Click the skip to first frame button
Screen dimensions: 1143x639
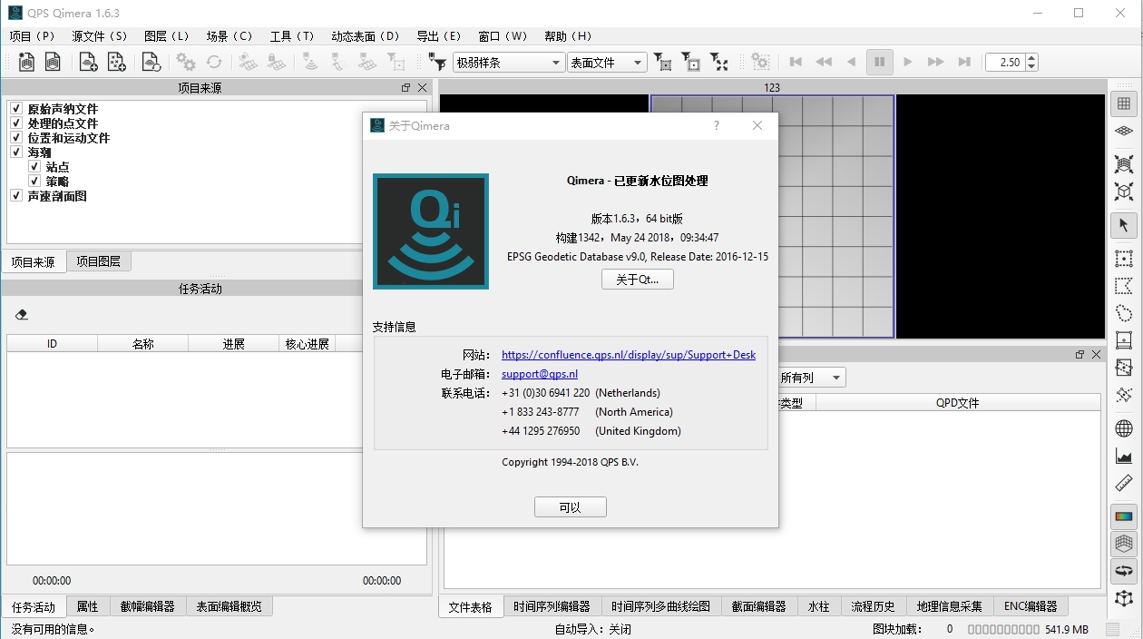tap(796, 62)
